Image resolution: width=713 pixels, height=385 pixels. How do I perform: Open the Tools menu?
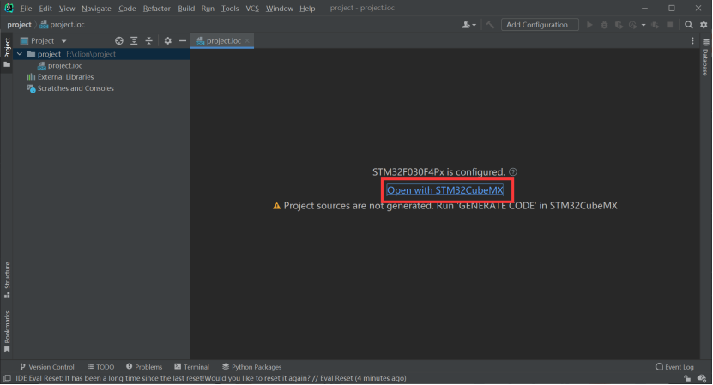(x=230, y=9)
